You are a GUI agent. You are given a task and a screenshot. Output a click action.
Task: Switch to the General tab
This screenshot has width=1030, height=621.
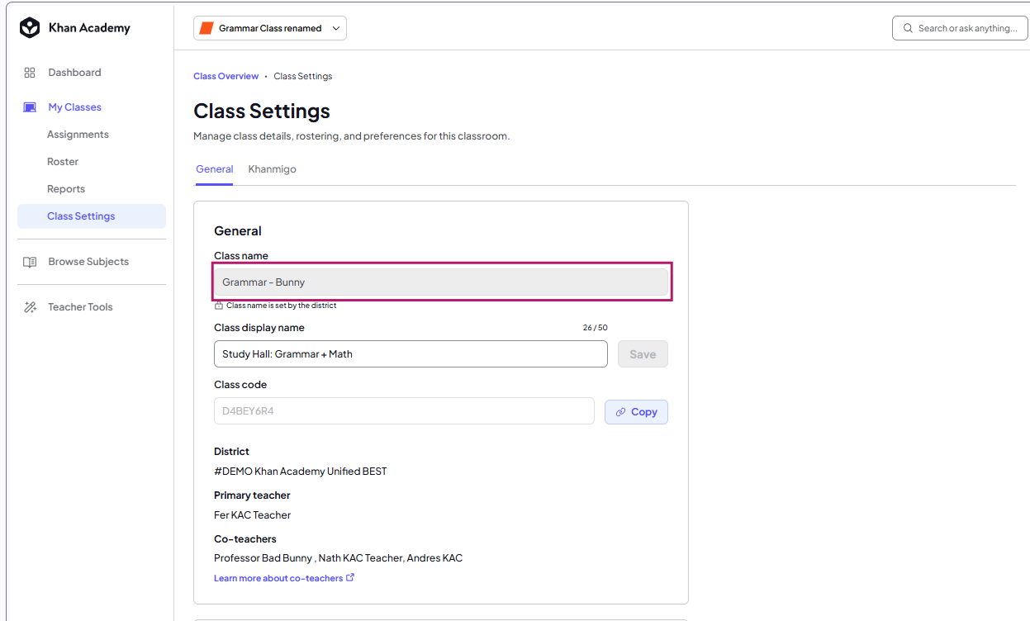(x=215, y=169)
